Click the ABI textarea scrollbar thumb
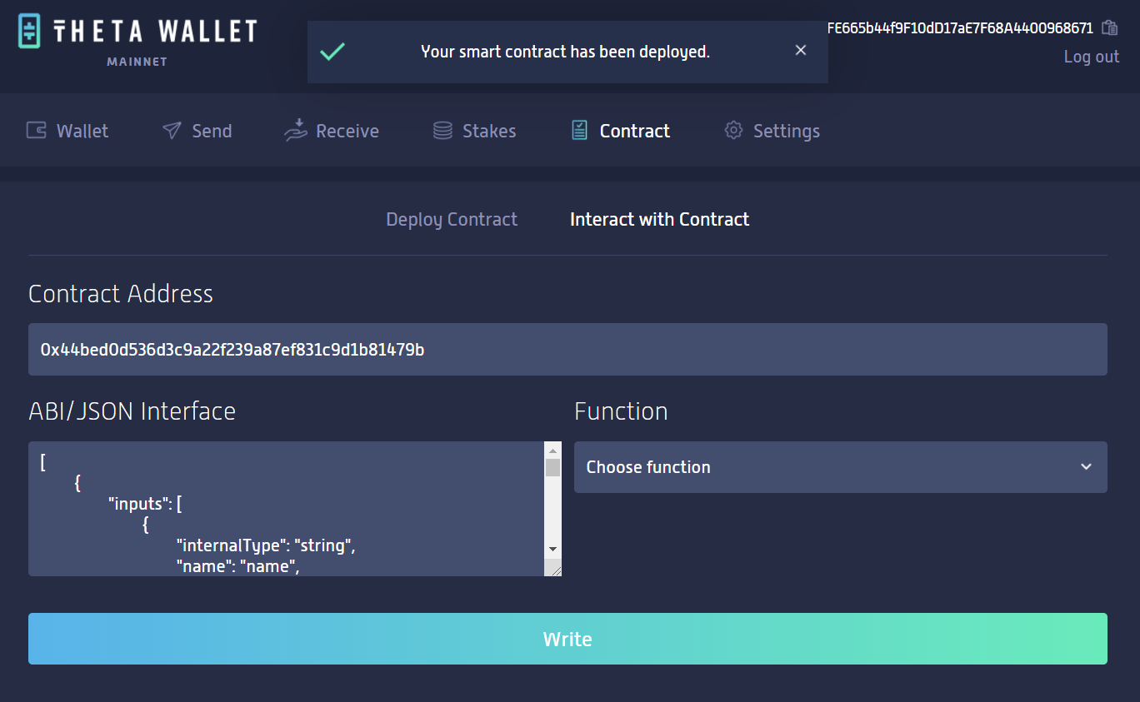This screenshot has width=1140, height=702. [552, 467]
